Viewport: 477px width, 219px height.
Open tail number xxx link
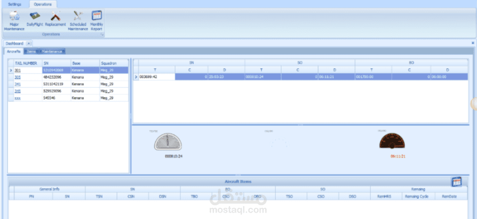[17, 98]
